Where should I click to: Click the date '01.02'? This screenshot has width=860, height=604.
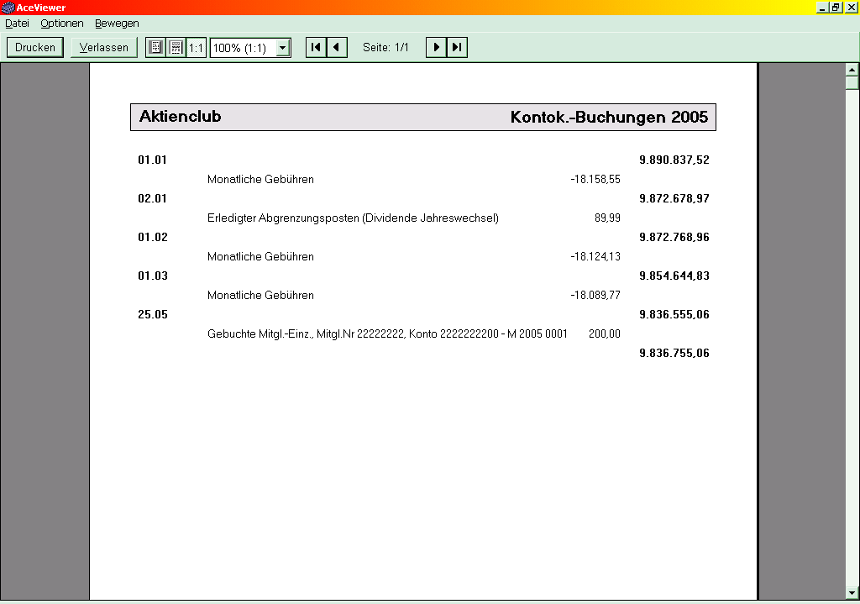click(x=153, y=237)
